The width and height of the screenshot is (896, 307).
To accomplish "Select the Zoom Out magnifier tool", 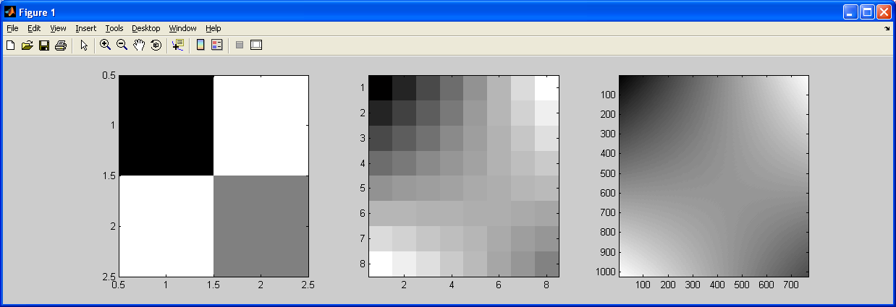I will pyautogui.click(x=122, y=46).
